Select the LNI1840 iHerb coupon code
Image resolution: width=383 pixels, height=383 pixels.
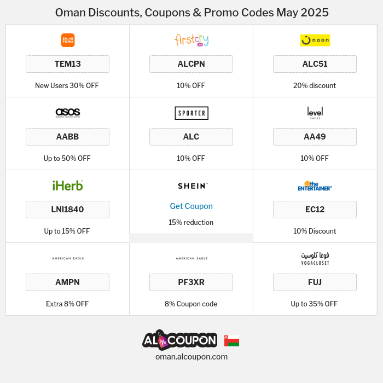68,210
